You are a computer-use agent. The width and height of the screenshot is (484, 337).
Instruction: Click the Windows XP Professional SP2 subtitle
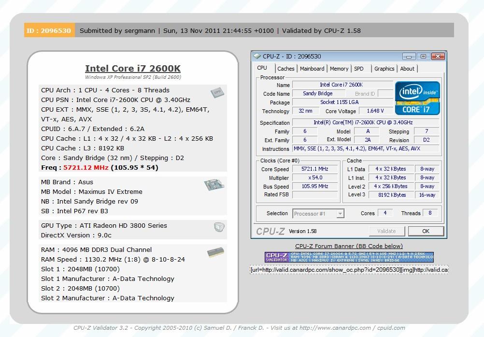pos(133,77)
